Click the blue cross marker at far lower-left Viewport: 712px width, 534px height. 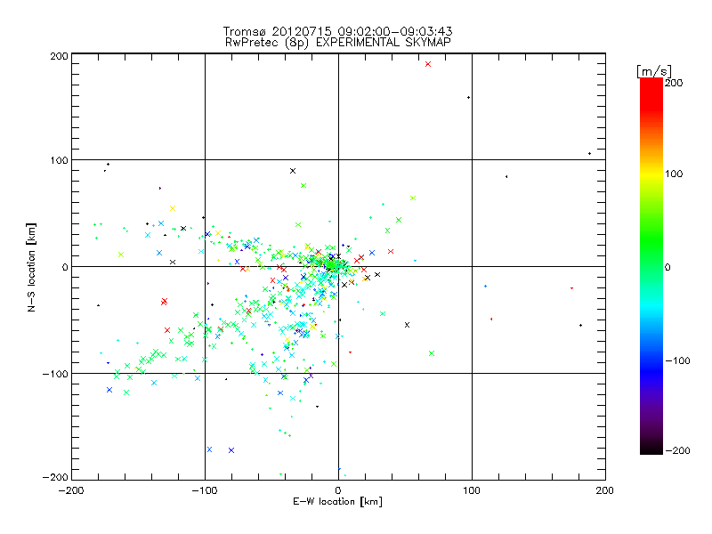(109, 390)
